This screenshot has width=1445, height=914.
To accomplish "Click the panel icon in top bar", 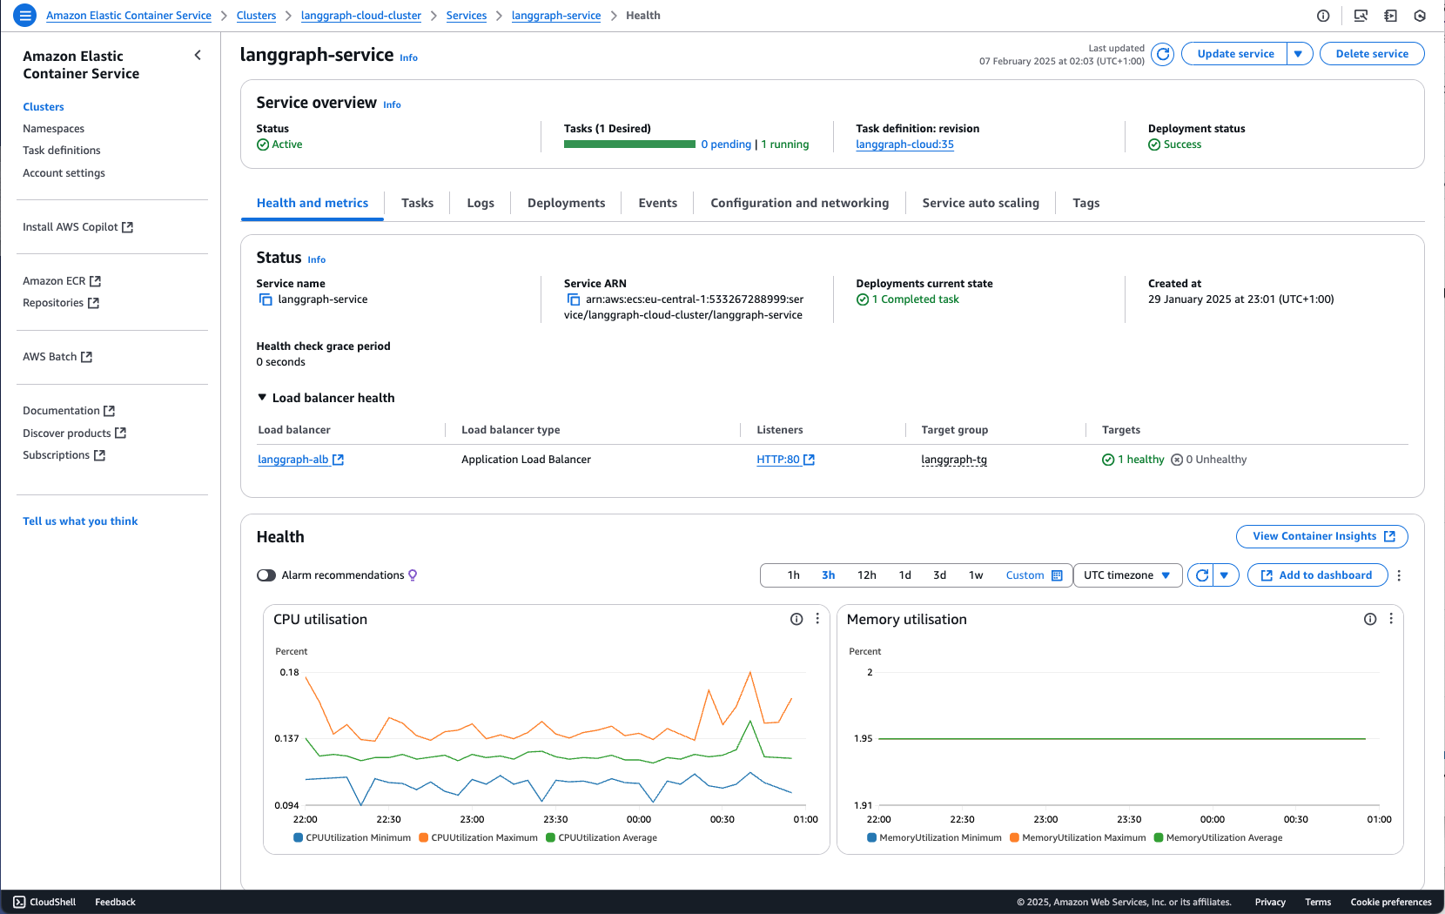I will 1390,16.
